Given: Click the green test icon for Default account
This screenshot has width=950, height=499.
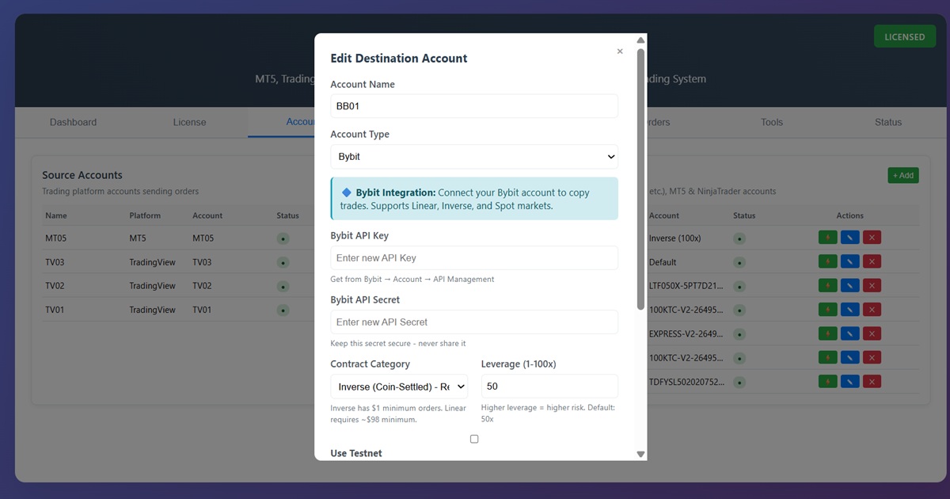Looking at the screenshot, I should (827, 261).
